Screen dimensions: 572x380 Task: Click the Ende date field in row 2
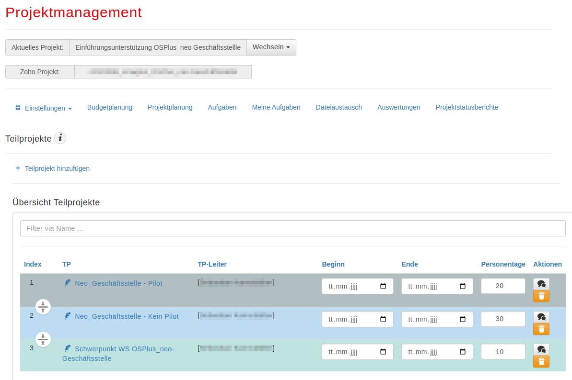point(437,319)
